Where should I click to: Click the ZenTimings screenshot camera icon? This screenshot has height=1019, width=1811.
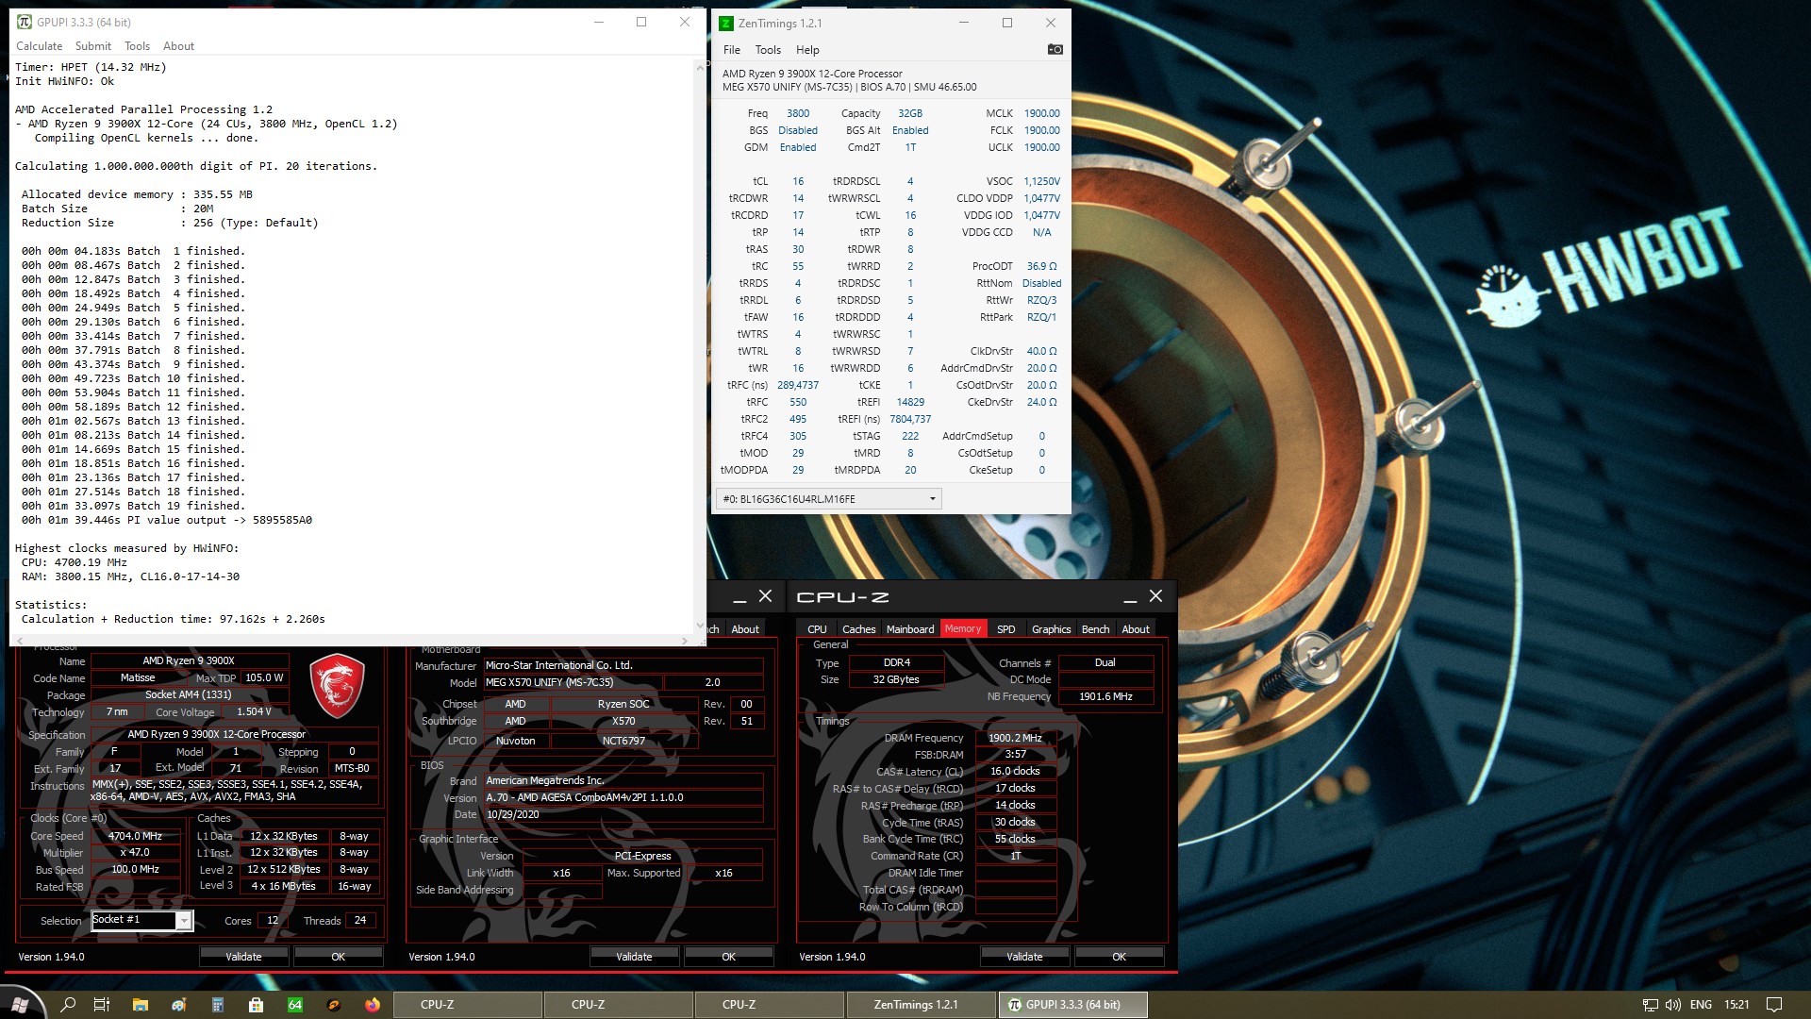tap(1055, 49)
